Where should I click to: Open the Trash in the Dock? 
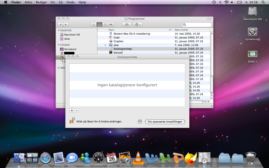tap(251, 158)
